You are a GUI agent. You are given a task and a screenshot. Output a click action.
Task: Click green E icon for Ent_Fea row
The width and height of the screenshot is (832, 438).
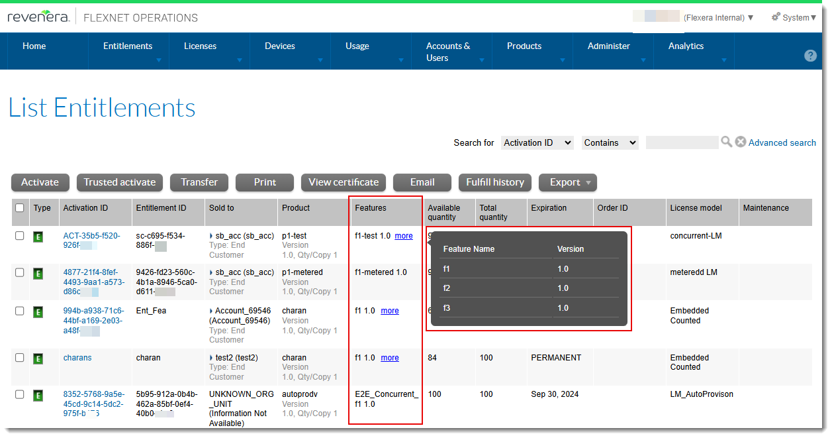38,311
